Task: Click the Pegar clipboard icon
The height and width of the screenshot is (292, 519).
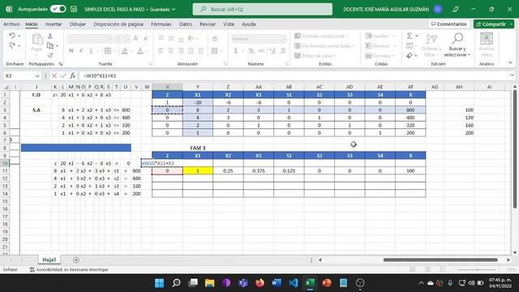Action: point(37,40)
